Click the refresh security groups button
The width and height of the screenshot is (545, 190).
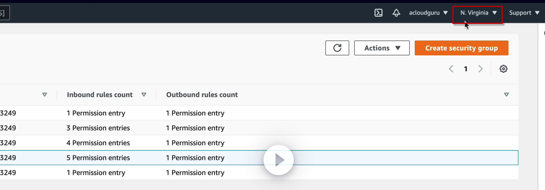(x=337, y=48)
